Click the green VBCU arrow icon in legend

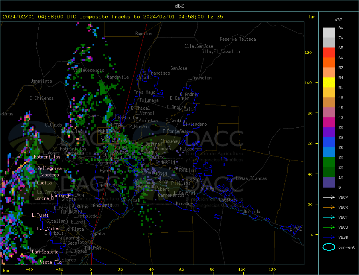click(x=329, y=228)
